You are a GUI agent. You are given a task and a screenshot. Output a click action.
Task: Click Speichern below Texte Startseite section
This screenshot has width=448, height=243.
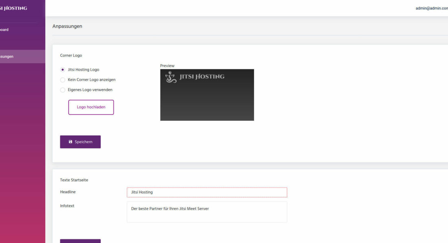[80, 241]
